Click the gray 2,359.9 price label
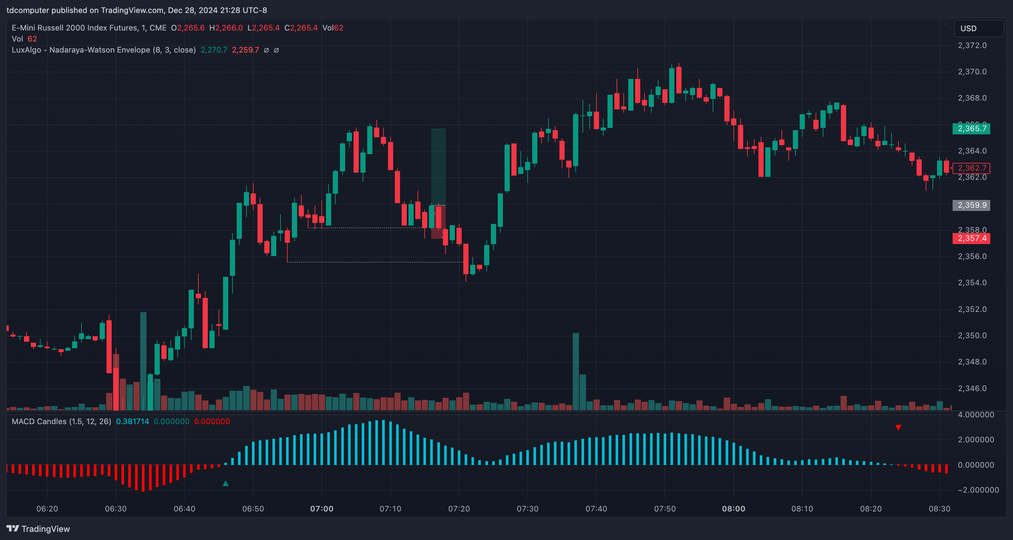The height and width of the screenshot is (540, 1013). click(971, 205)
